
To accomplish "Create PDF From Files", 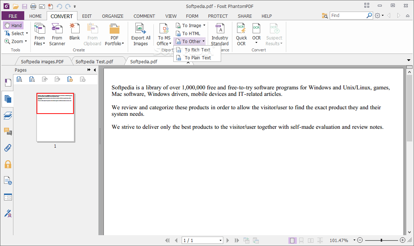I will click(x=39, y=34).
